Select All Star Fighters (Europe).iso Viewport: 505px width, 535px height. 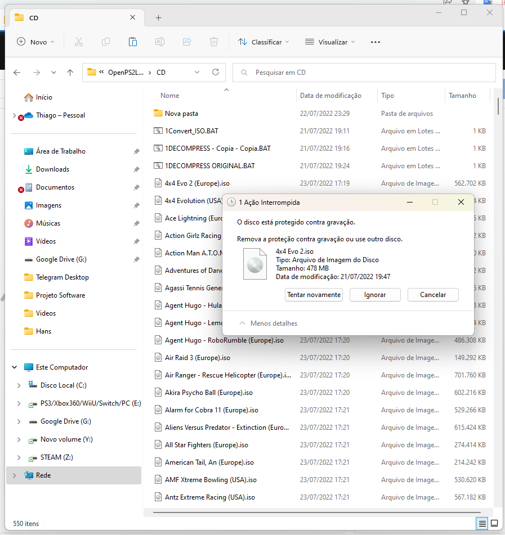click(206, 445)
